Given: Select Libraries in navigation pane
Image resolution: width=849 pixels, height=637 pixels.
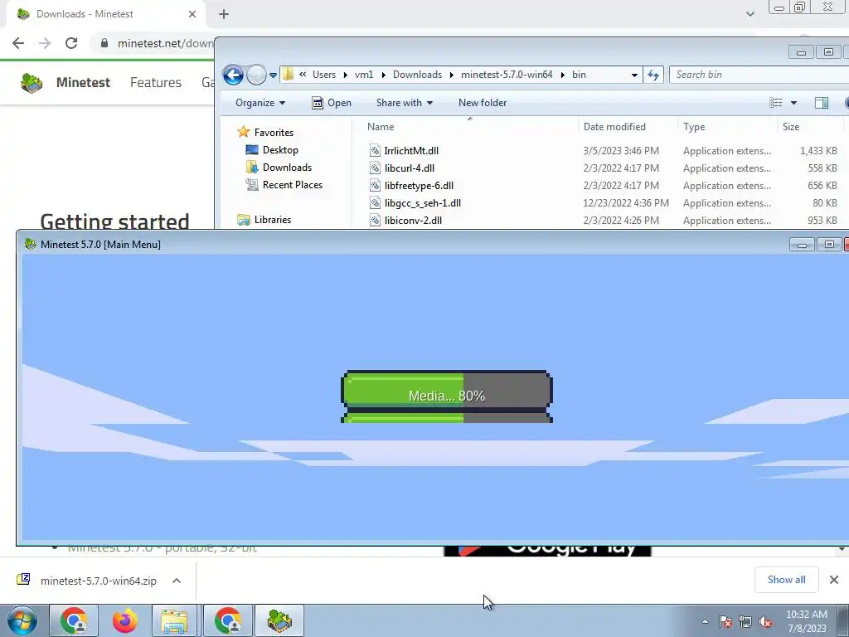Looking at the screenshot, I should click(264, 219).
